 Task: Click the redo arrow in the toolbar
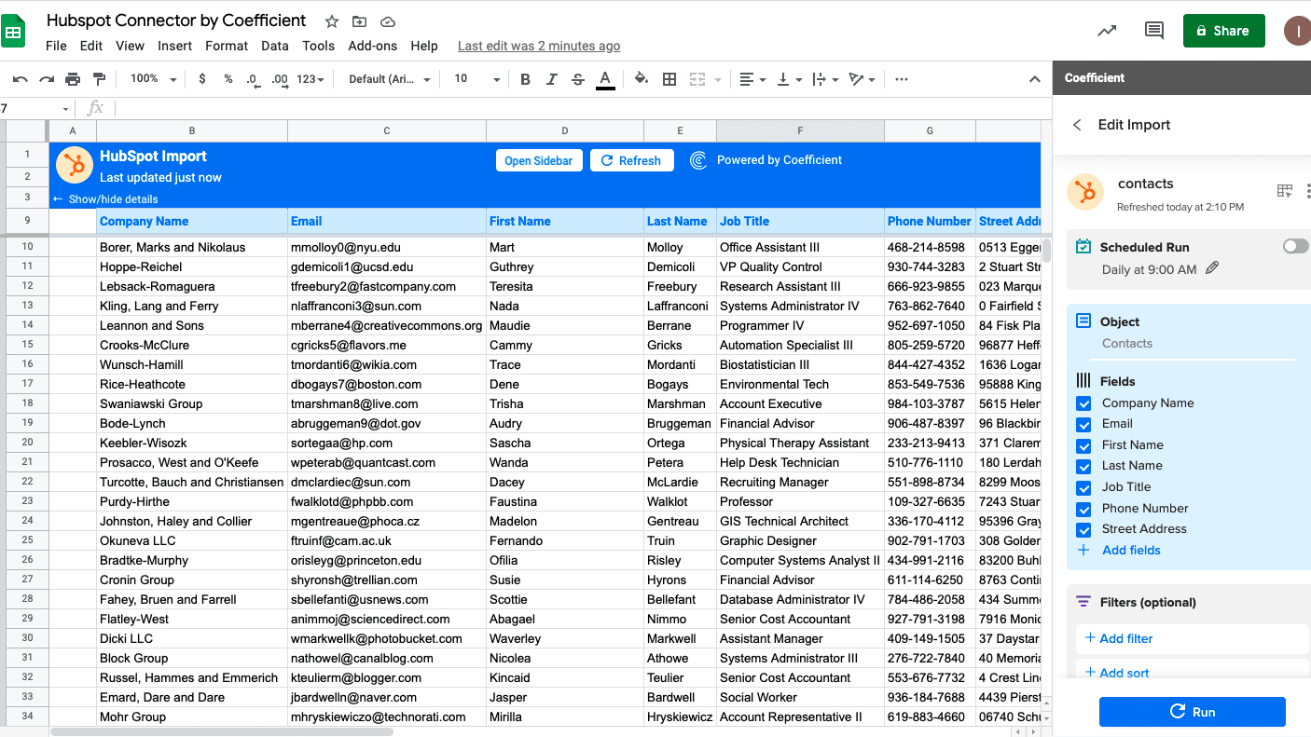tap(47, 79)
